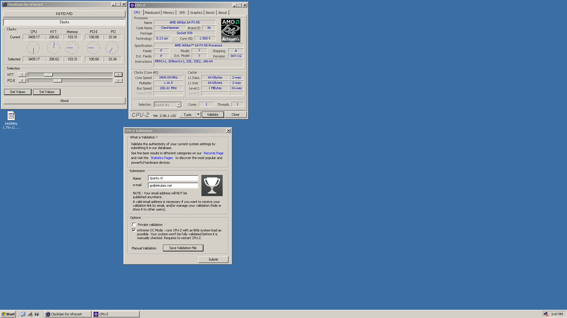Switch to ClockGen for nForce4 taskbar button

coord(68,314)
